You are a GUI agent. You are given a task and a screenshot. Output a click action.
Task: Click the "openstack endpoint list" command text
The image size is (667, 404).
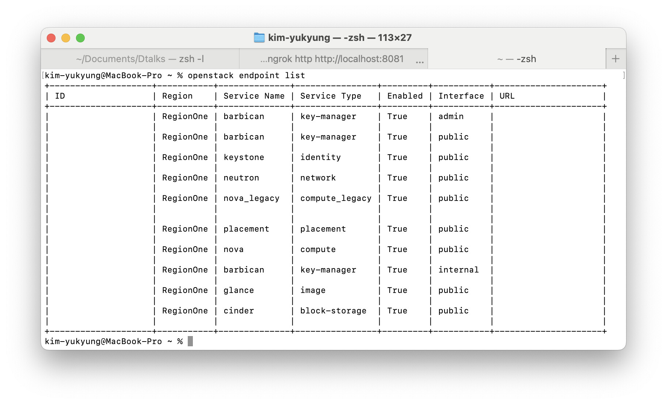246,76
